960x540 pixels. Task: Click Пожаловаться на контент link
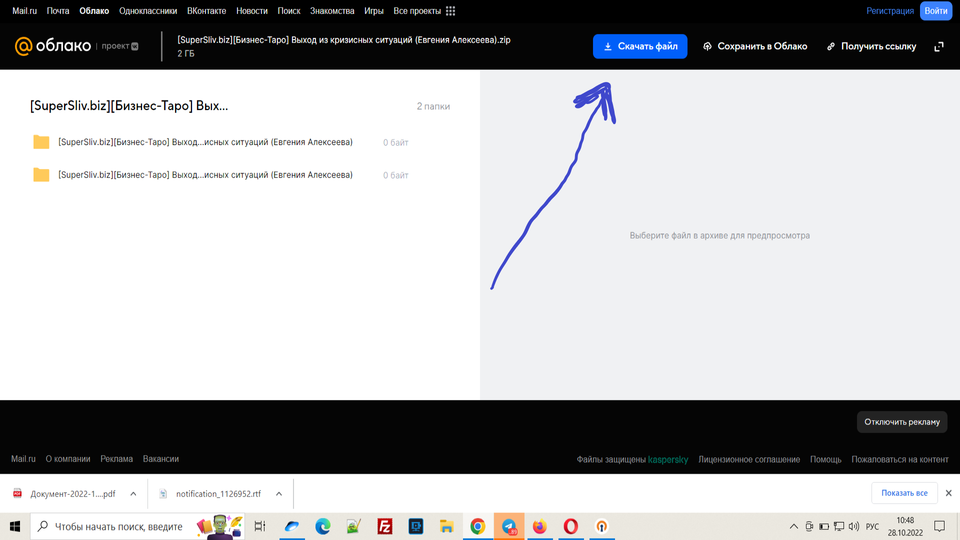pyautogui.click(x=900, y=459)
